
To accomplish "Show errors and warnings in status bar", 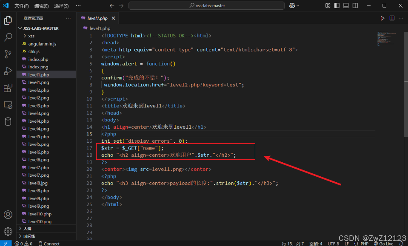I will coord(23,243).
